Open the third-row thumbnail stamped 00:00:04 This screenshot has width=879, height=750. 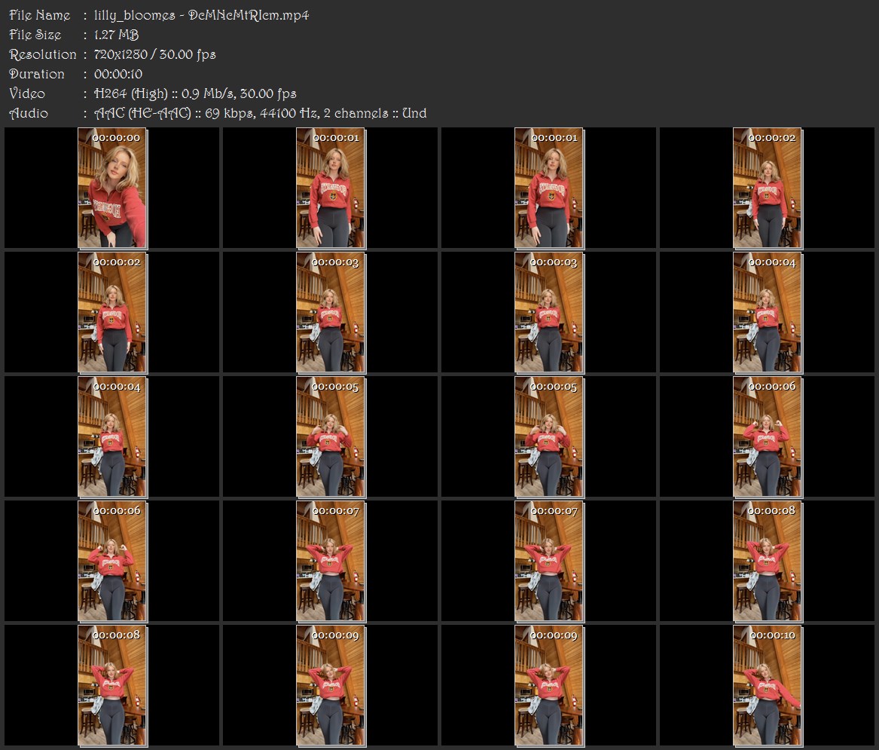112,437
